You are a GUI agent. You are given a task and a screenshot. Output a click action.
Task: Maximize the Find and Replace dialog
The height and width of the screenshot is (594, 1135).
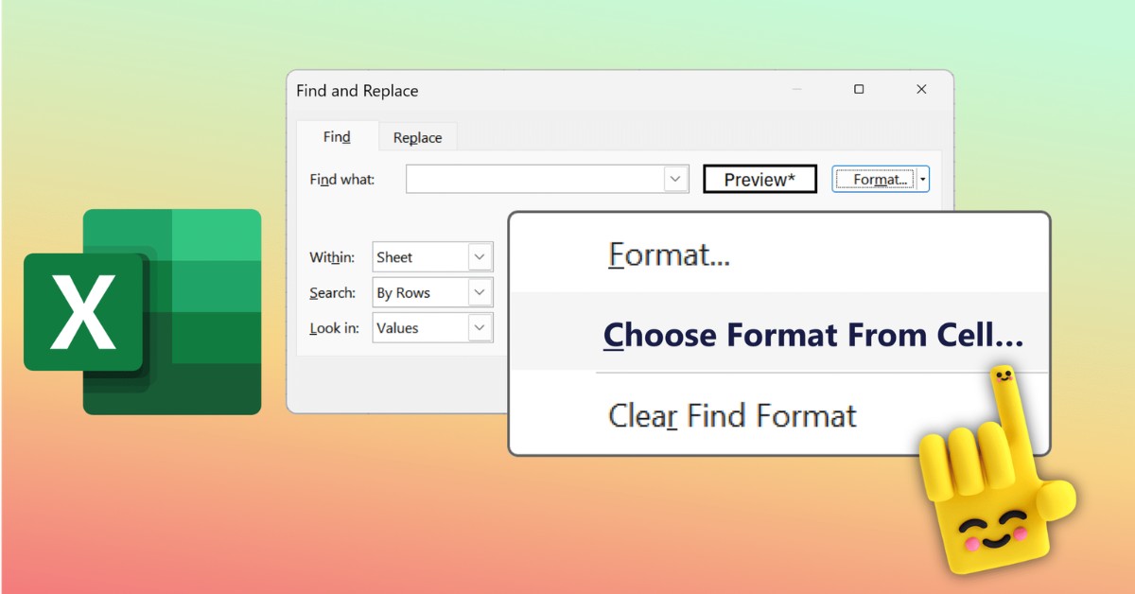pyautogui.click(x=859, y=90)
